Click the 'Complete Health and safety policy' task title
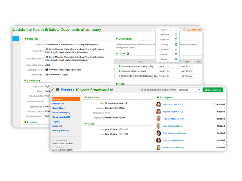The height and width of the screenshot is (181, 242). [x=137, y=66]
